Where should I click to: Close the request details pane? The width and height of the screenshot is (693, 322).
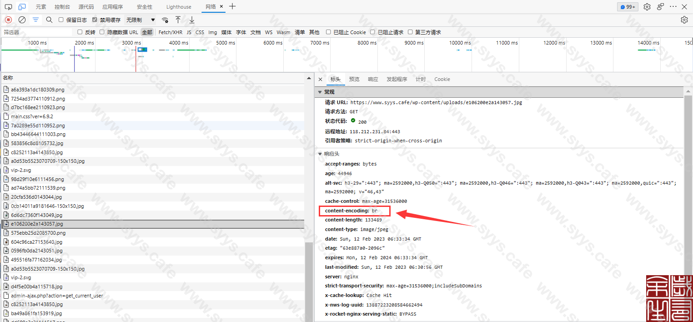pos(320,79)
